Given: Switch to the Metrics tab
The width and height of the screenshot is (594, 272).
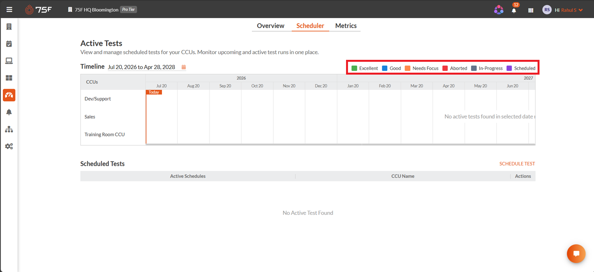Looking at the screenshot, I should (x=346, y=26).
